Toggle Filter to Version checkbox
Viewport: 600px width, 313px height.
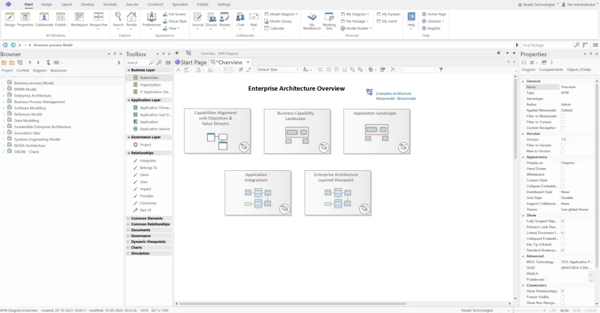(x=562, y=145)
